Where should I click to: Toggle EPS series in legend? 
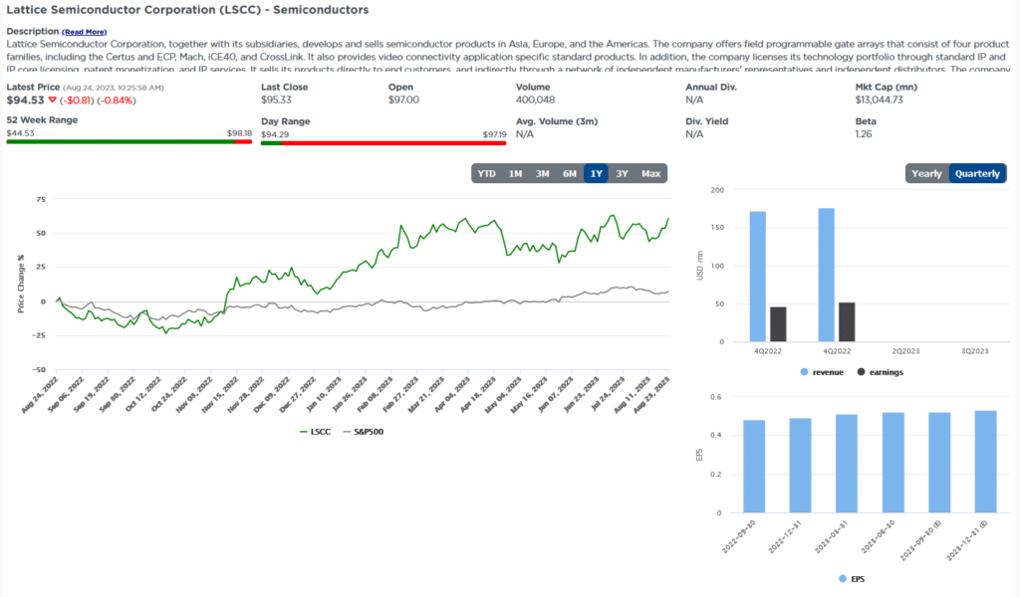click(x=852, y=579)
